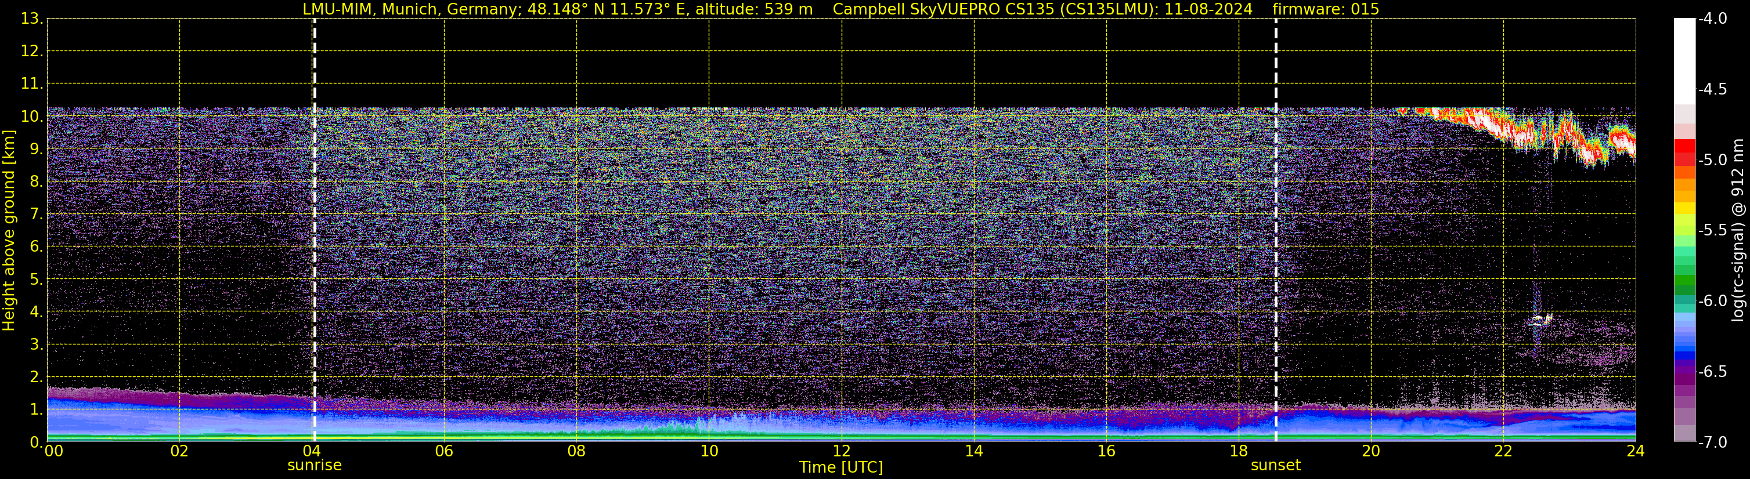Click the height axis tick label '7.'
This screenshot has width=1750, height=479.
36,215
